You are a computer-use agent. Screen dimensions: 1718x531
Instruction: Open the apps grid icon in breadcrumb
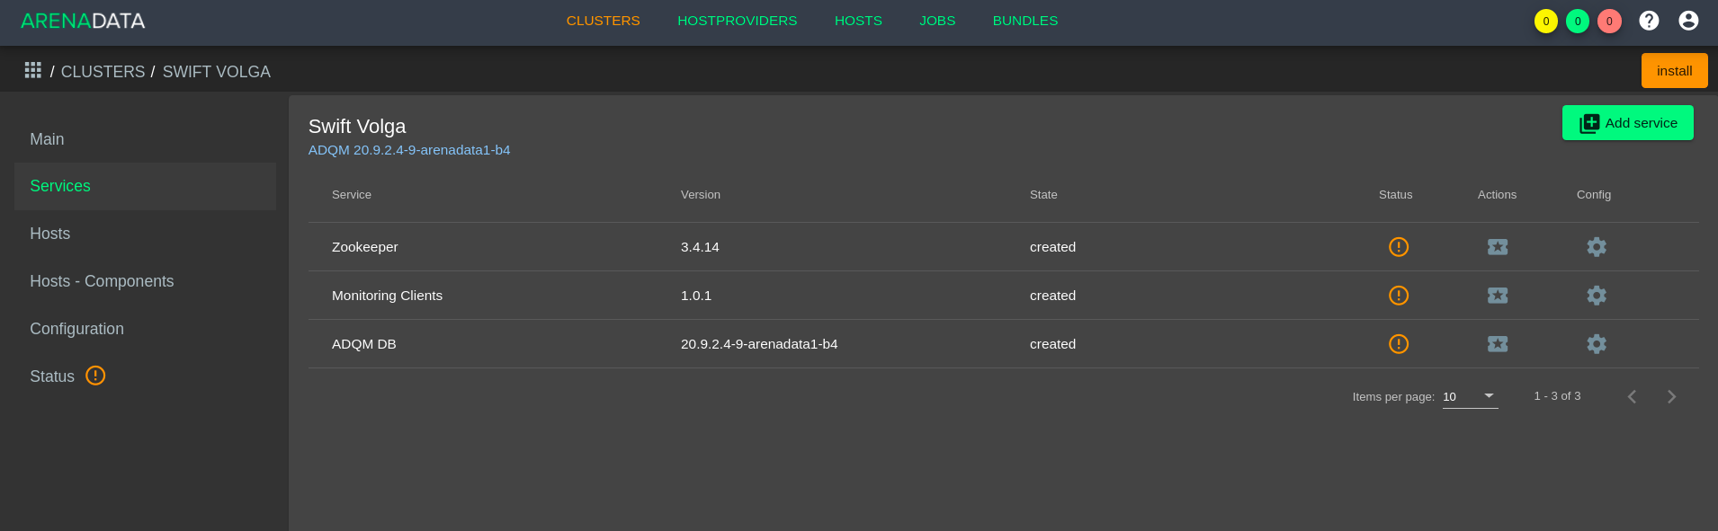coord(33,70)
